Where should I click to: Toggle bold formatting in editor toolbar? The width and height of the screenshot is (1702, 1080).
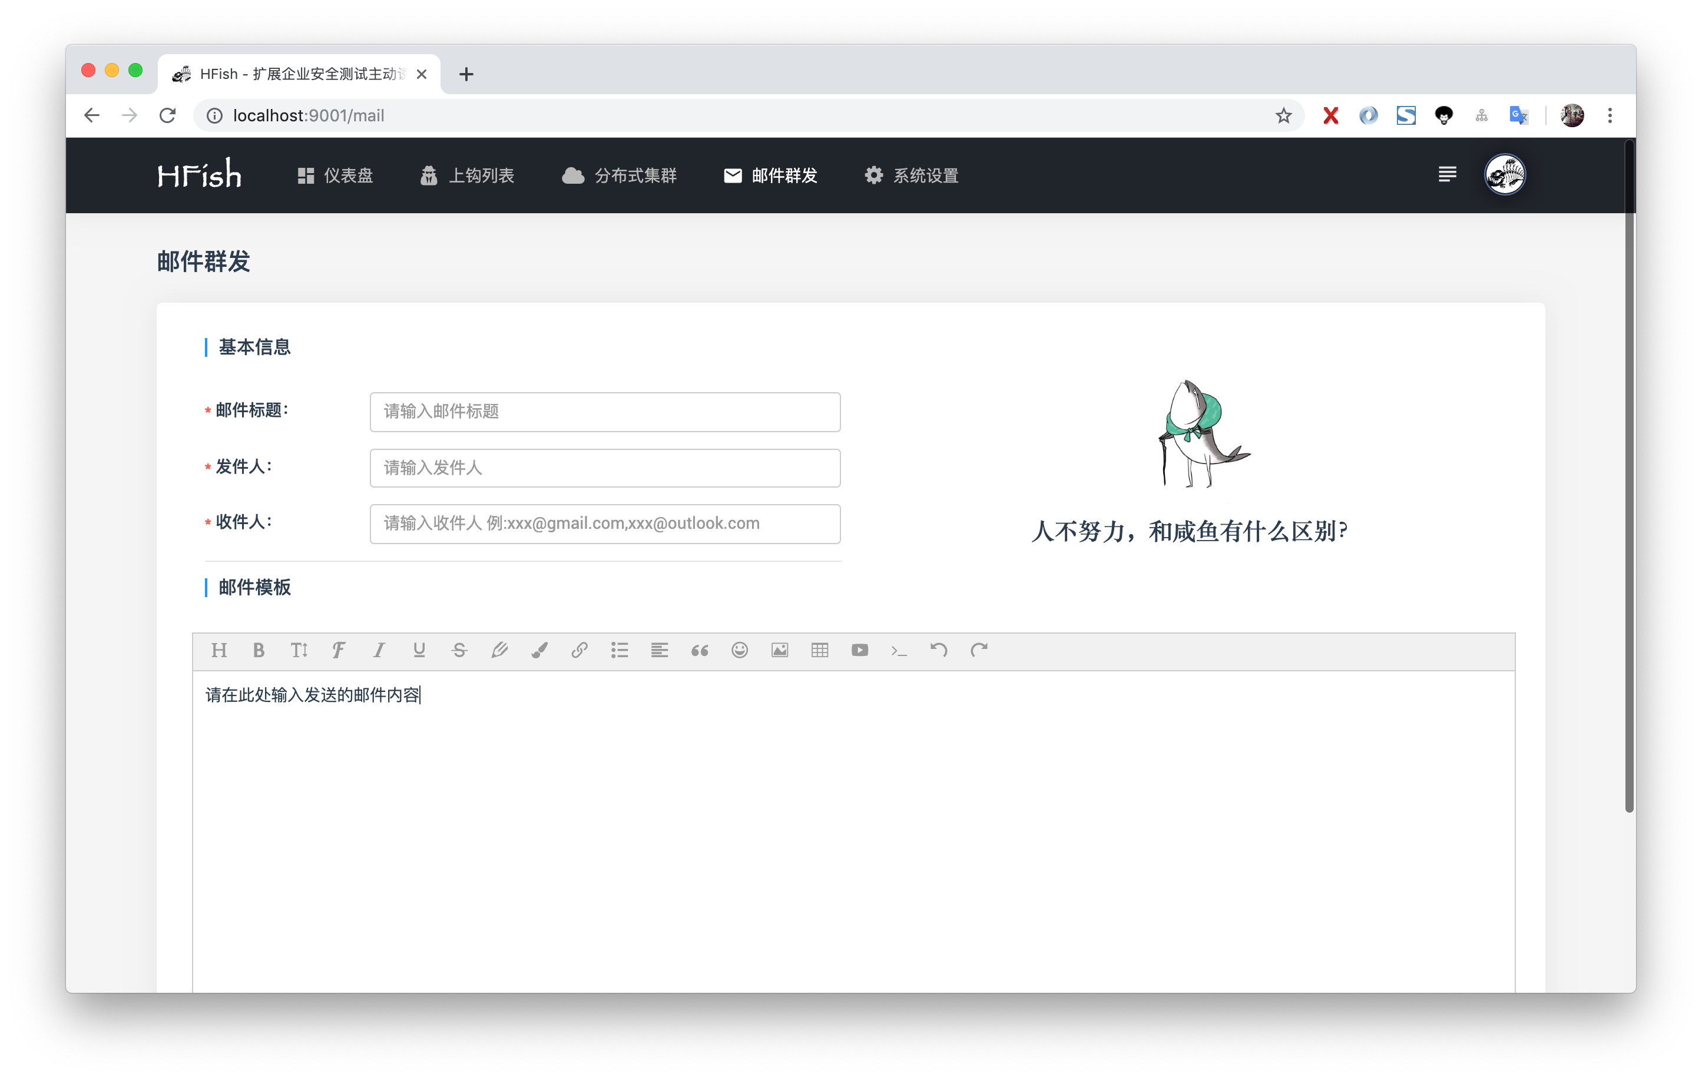point(259,650)
